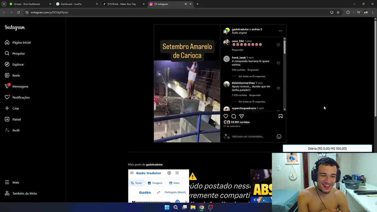Viewport: 377px width, 212px height.
Task: Click outros 5 collaborators link
Action: [x=257, y=29]
